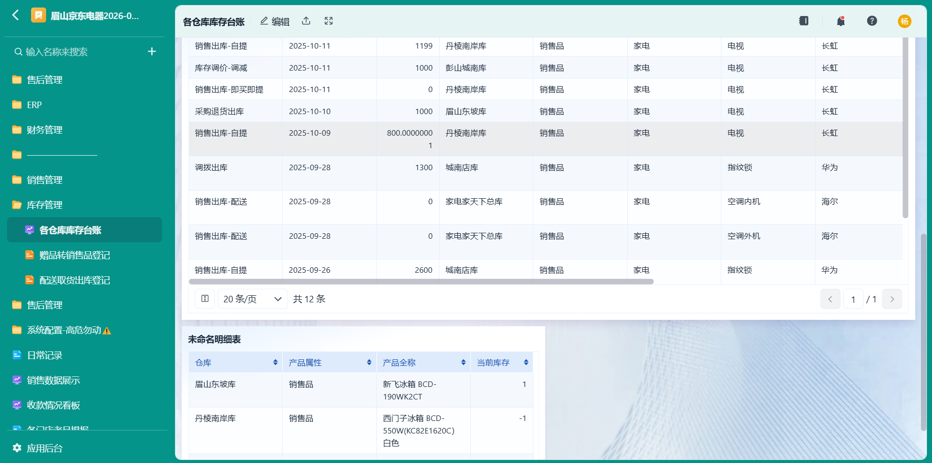This screenshot has height=463, width=932.
Task: Click the 销售数据展示 chart icon
Action: click(17, 380)
